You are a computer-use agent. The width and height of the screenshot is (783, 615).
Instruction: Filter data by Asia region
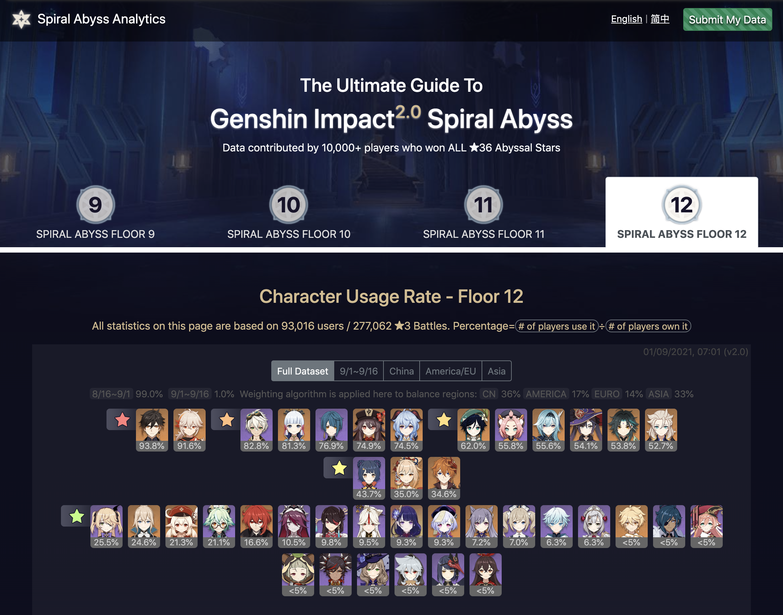pyautogui.click(x=496, y=371)
